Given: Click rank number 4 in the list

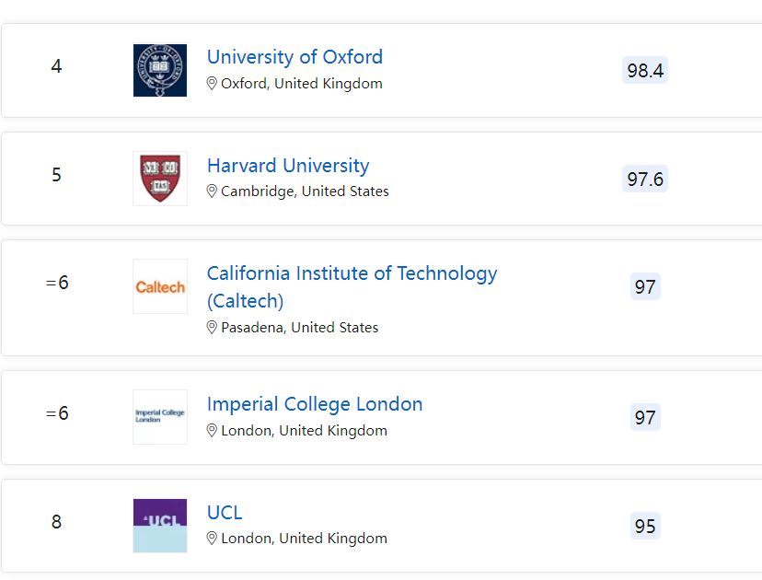Looking at the screenshot, I should point(56,67).
